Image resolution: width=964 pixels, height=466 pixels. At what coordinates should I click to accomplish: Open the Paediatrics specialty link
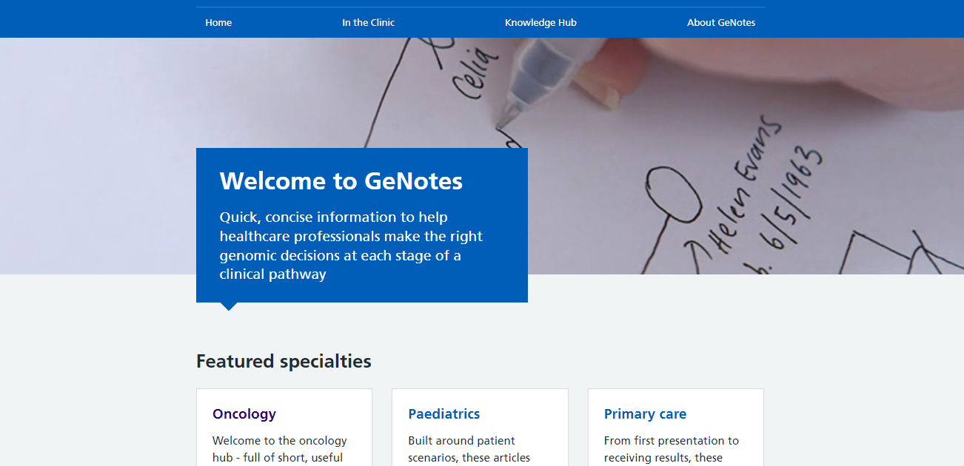[444, 414]
